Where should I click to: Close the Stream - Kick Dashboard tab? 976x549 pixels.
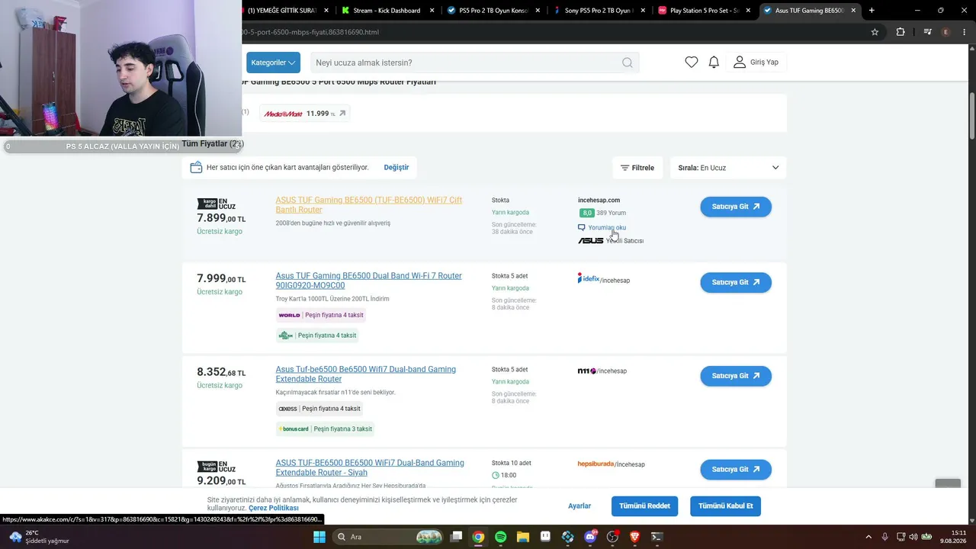click(432, 11)
